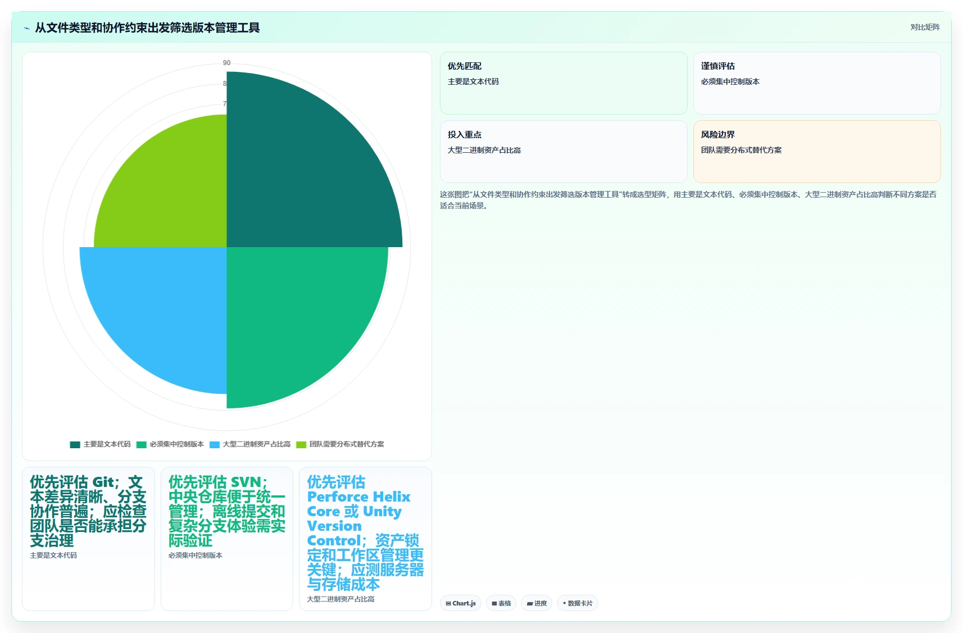Click 主要是文本代码 caption under Git card
Viewport: 963px width, 633px height.
(53, 555)
